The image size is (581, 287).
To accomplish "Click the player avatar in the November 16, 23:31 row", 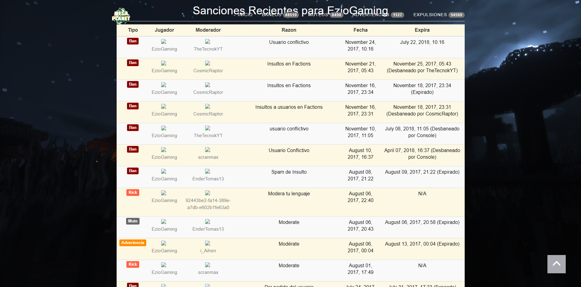I will pyautogui.click(x=164, y=106).
